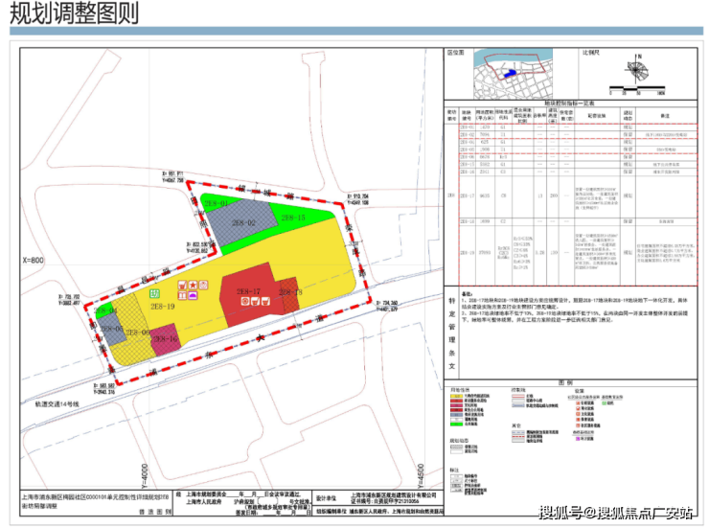This screenshot has height=528, width=709.
Task: Click the grey-blue land-use swatch in legend
Action: click(457, 415)
